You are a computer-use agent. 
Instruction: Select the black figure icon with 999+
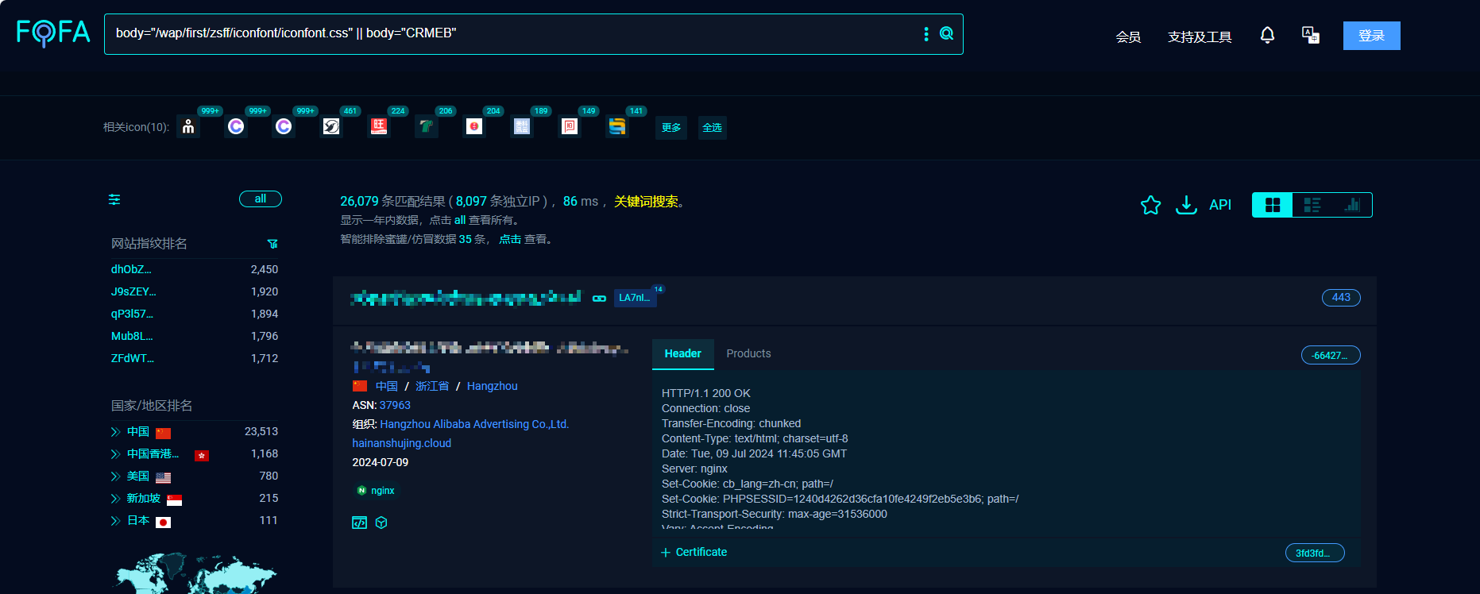[x=188, y=126]
